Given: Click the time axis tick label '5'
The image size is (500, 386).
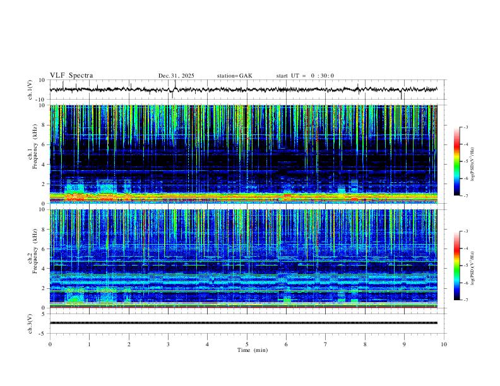Looking at the screenshot, I should pyautogui.click(x=247, y=344).
